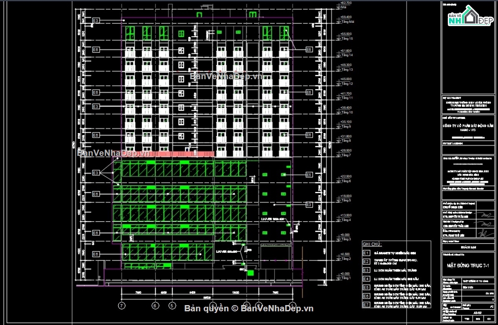Select the 'Tầng 6' floor label
This screenshot has height=325, width=498.
point(346,181)
